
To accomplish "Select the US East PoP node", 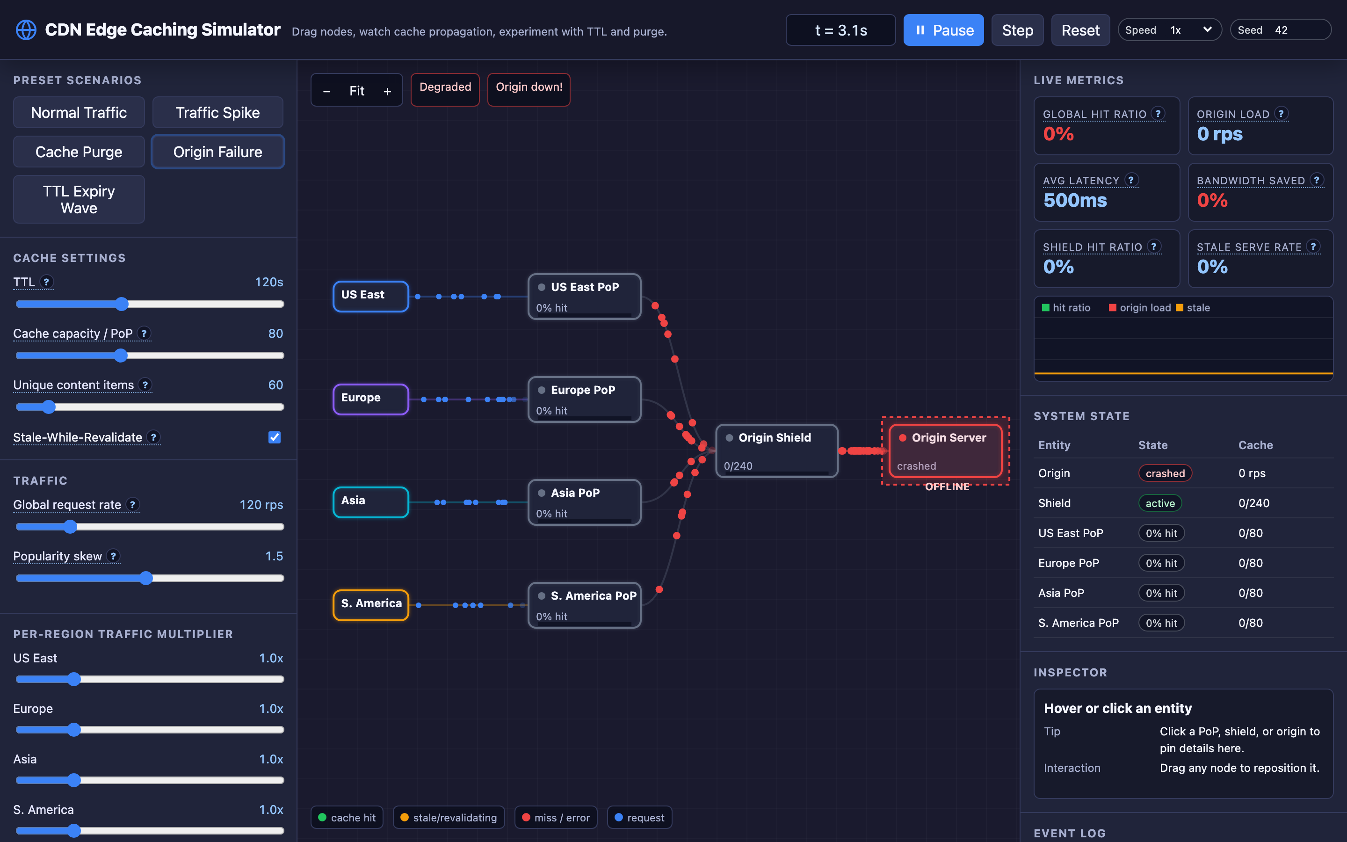I will pyautogui.click(x=585, y=296).
